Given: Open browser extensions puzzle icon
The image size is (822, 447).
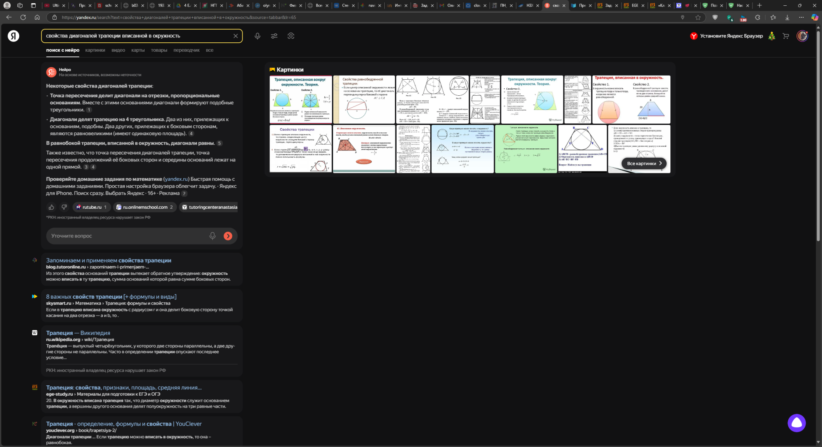Looking at the screenshot, I should click(x=757, y=17).
